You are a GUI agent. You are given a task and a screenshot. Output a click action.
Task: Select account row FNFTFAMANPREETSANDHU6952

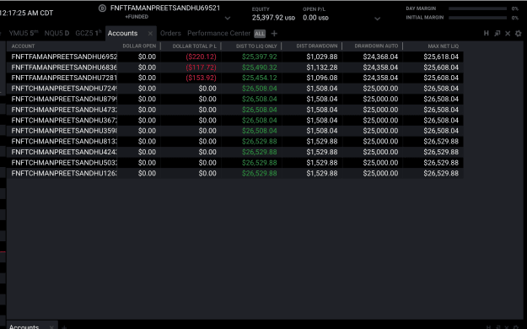point(235,57)
